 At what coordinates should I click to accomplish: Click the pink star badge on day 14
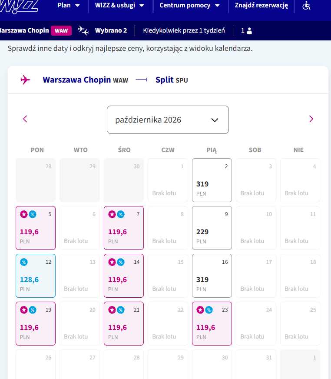point(112,262)
